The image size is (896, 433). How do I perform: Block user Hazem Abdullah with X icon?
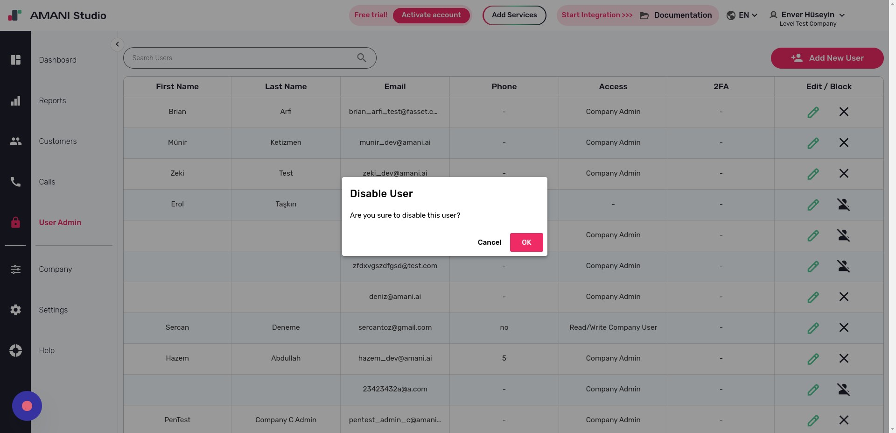point(843,359)
